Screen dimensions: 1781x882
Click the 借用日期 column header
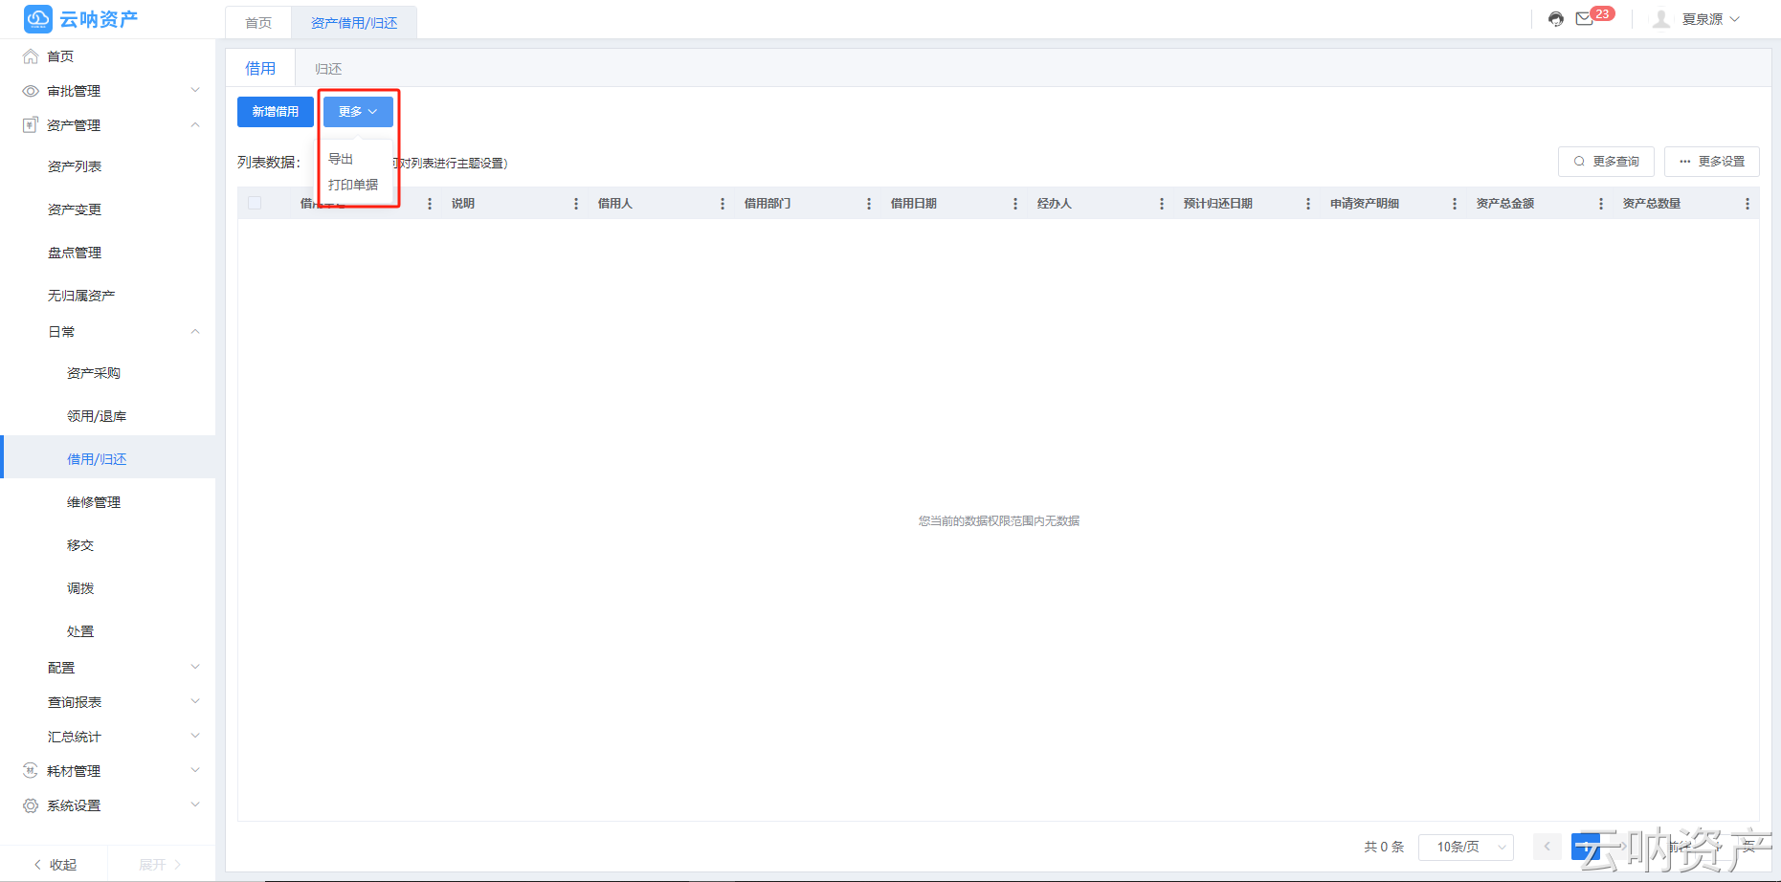[x=914, y=204]
